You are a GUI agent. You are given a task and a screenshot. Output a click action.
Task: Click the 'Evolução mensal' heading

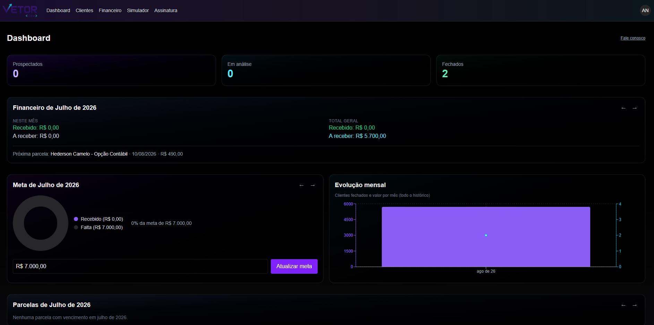click(360, 185)
